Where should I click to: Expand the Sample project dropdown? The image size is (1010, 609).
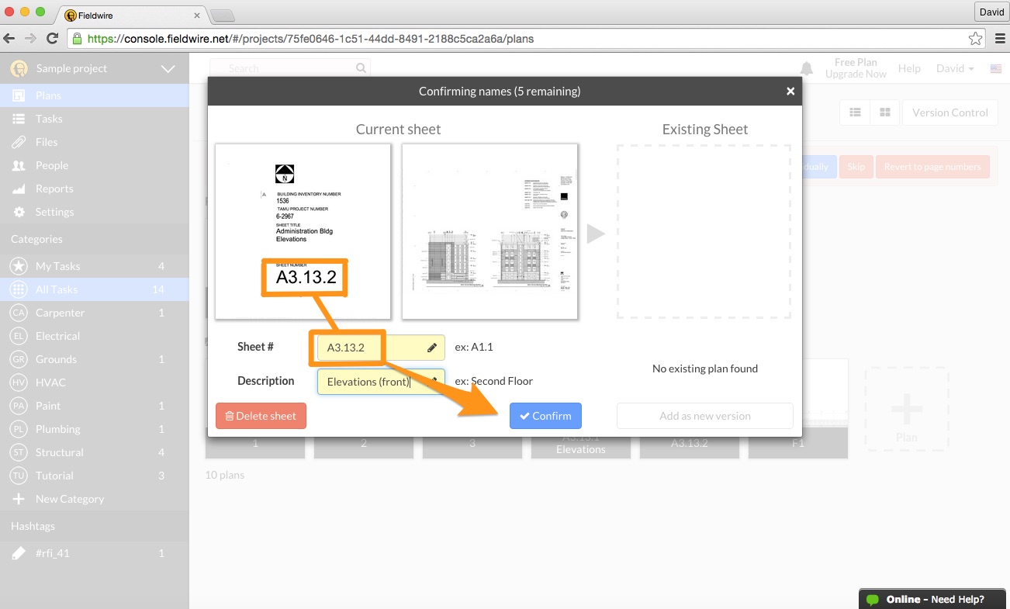(x=168, y=68)
